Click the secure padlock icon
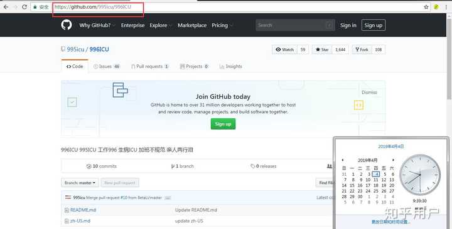Viewport: 452px width, 229px height. click(x=35, y=7)
